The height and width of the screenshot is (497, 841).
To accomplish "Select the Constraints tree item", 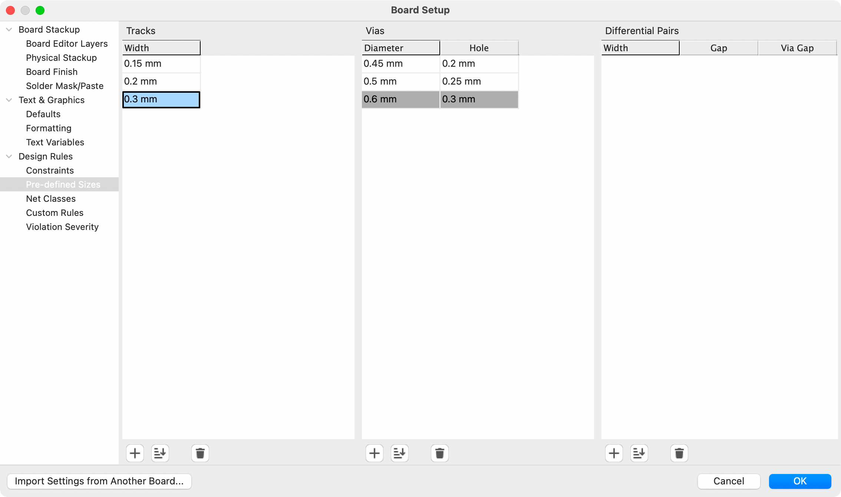I will [x=50, y=170].
